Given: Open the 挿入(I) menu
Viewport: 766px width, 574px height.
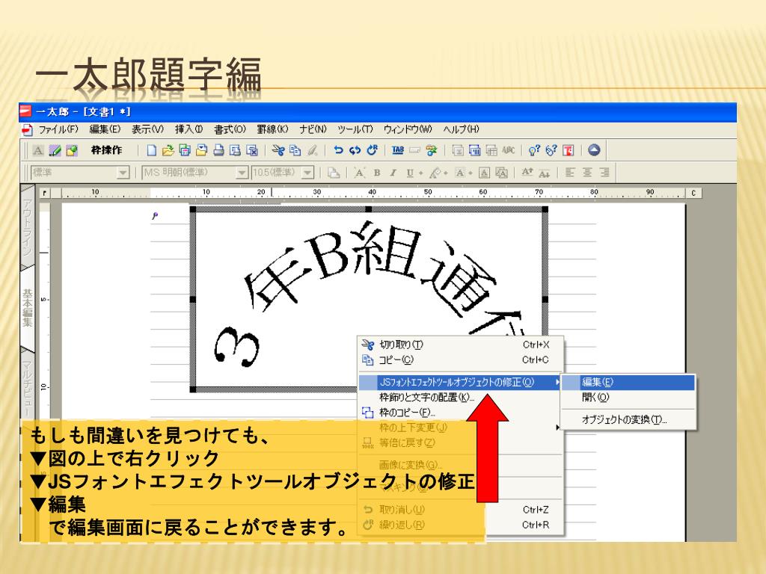Looking at the screenshot, I should (189, 129).
